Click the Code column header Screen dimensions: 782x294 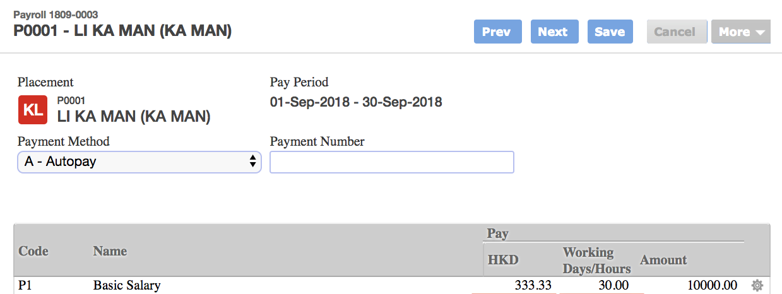tap(33, 251)
